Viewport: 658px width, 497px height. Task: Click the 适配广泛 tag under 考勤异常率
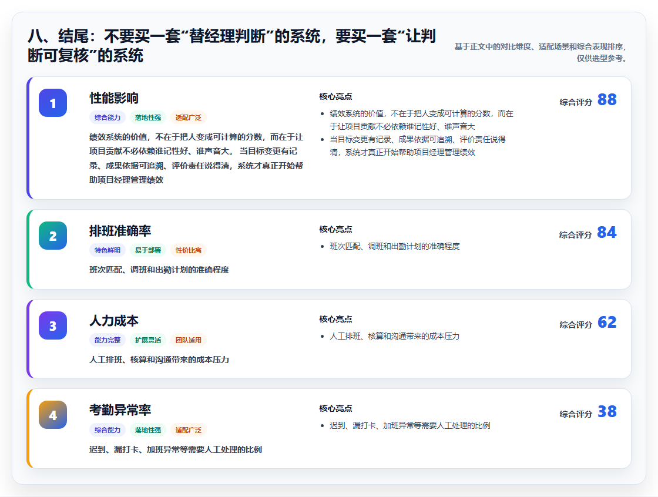coord(189,430)
